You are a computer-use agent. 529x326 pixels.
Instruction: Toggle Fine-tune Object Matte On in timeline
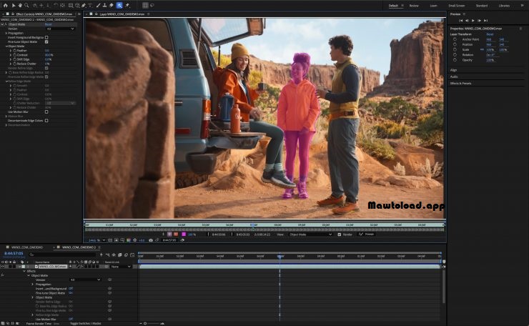coord(71,293)
